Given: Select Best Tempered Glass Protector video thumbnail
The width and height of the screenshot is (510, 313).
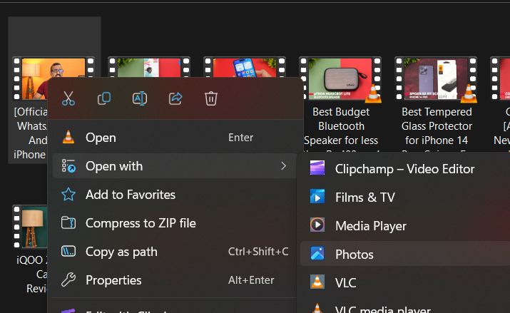Looking at the screenshot, I should point(436,79).
